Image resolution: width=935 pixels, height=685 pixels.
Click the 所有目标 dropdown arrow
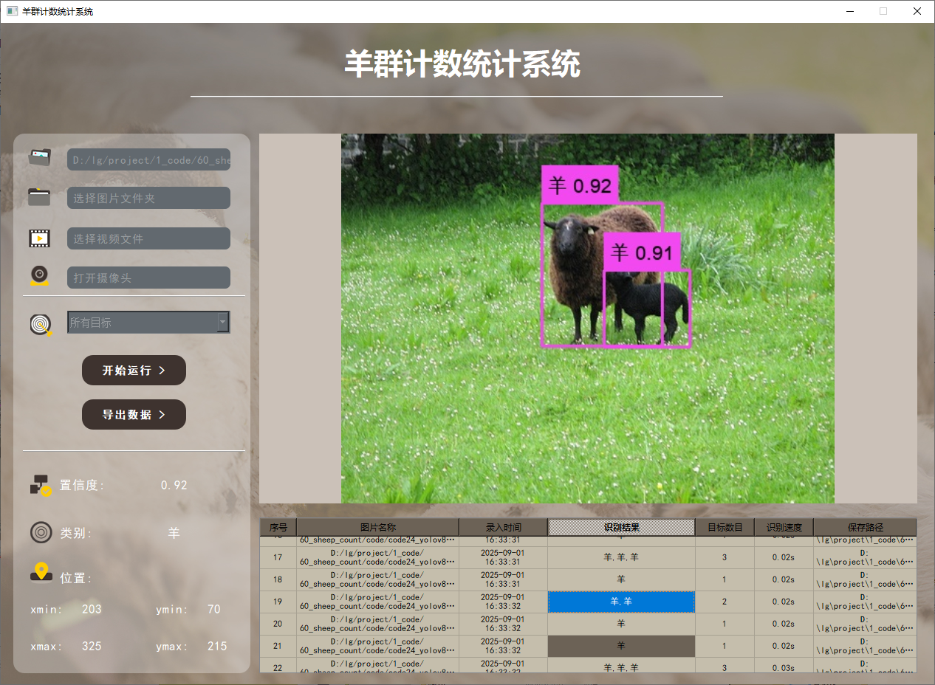tap(222, 323)
